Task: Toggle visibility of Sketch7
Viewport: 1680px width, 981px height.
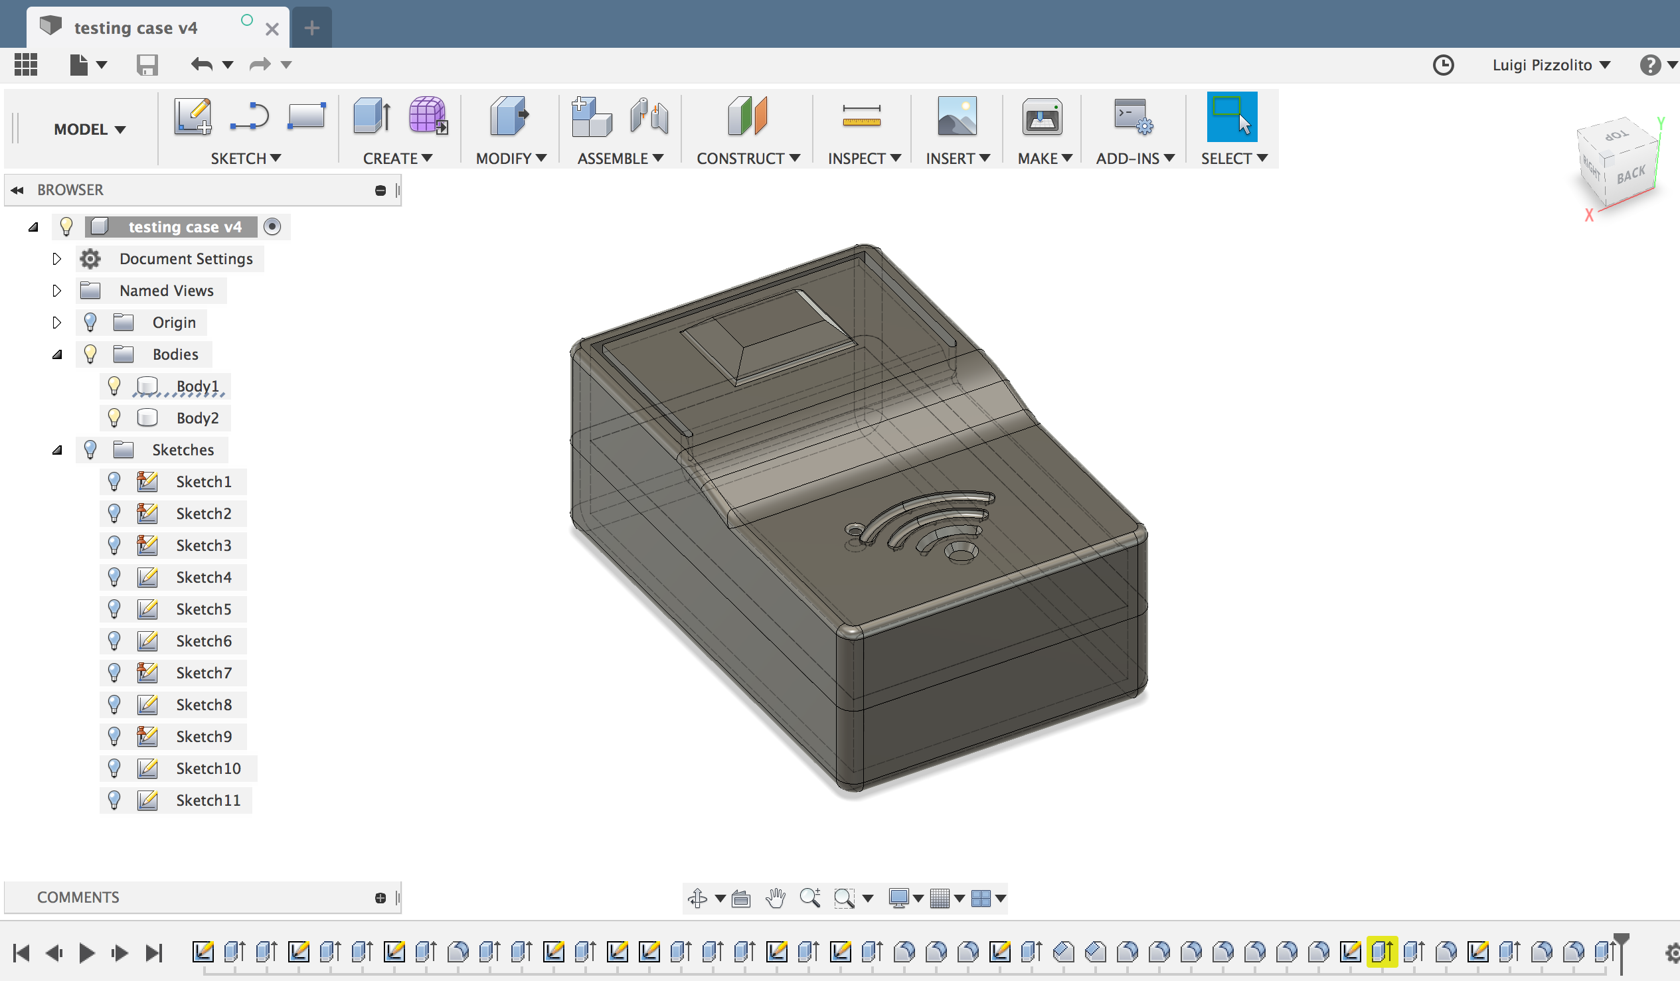Action: pos(114,672)
